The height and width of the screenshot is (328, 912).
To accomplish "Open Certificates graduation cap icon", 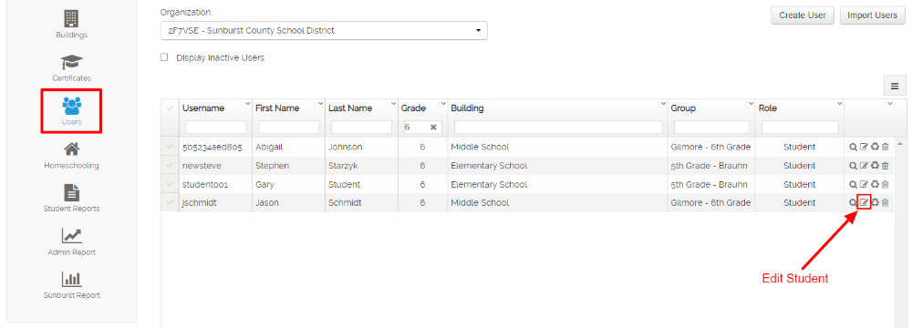I will coord(71,62).
